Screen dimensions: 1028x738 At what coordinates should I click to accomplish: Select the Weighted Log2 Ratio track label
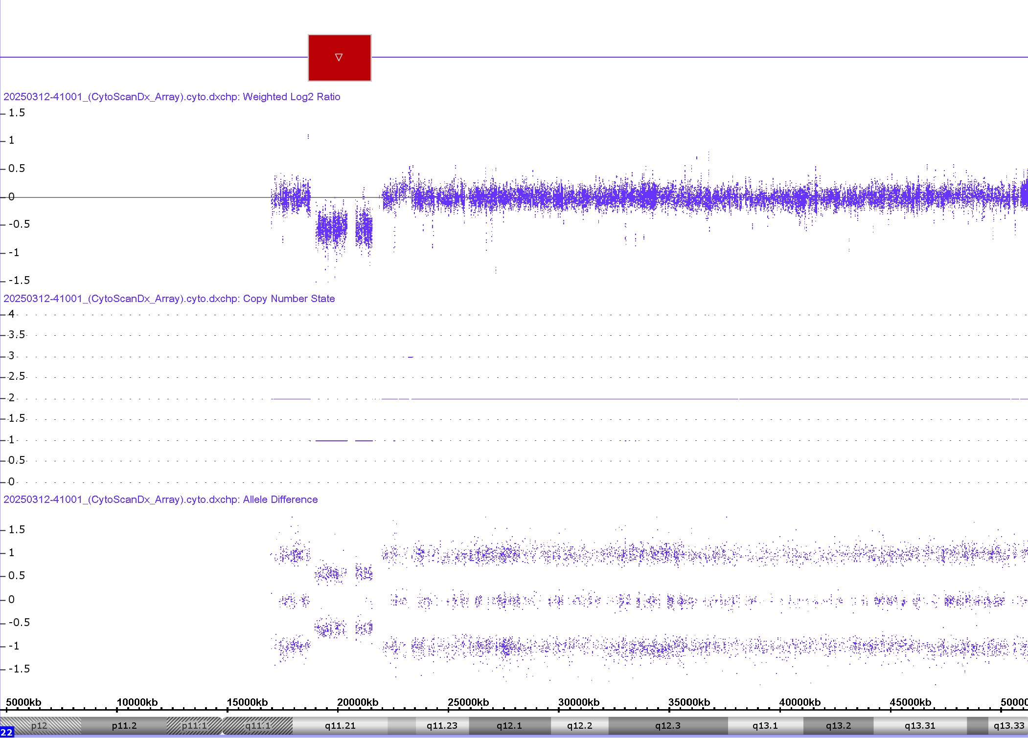(172, 97)
